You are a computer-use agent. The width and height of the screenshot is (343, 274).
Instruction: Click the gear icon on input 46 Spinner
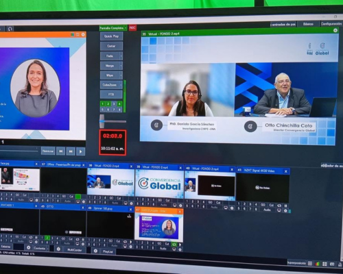pos(131,247)
